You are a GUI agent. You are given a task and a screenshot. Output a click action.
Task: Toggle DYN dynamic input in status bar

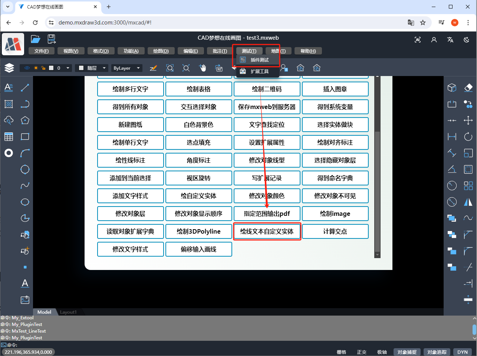(x=462, y=352)
